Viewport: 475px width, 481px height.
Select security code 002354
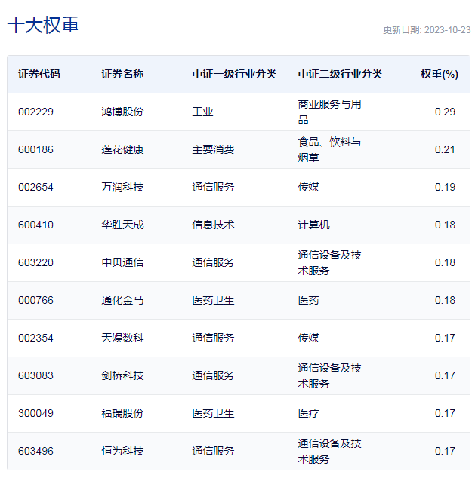[35, 338]
